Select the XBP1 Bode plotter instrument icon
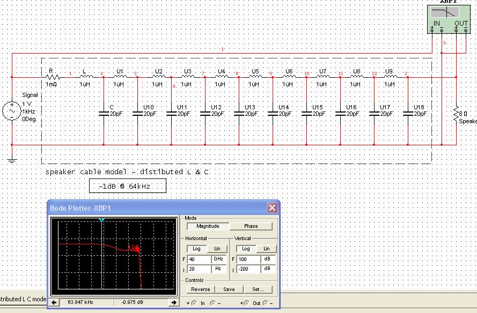477x313 pixels. click(x=449, y=19)
